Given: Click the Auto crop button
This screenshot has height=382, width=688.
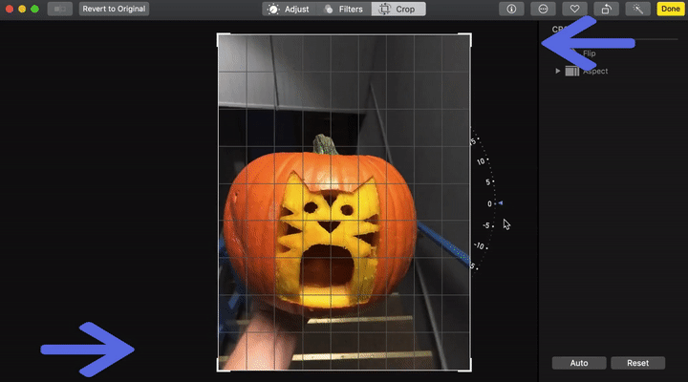Looking at the screenshot, I should [x=578, y=363].
